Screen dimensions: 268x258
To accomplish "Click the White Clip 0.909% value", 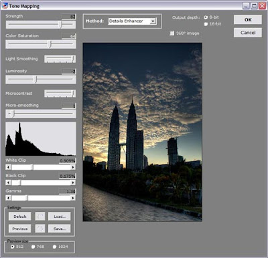I will pyautogui.click(x=67, y=160).
